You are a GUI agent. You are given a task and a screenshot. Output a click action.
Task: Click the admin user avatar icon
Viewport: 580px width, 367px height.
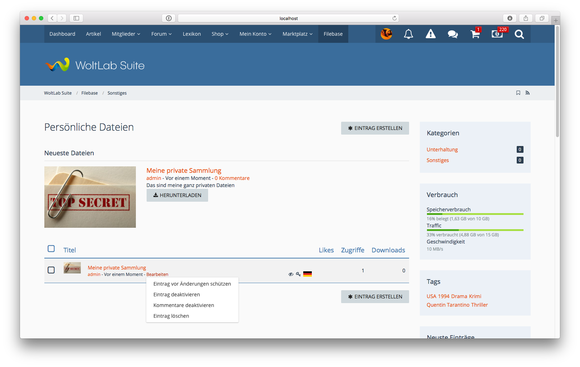(386, 34)
